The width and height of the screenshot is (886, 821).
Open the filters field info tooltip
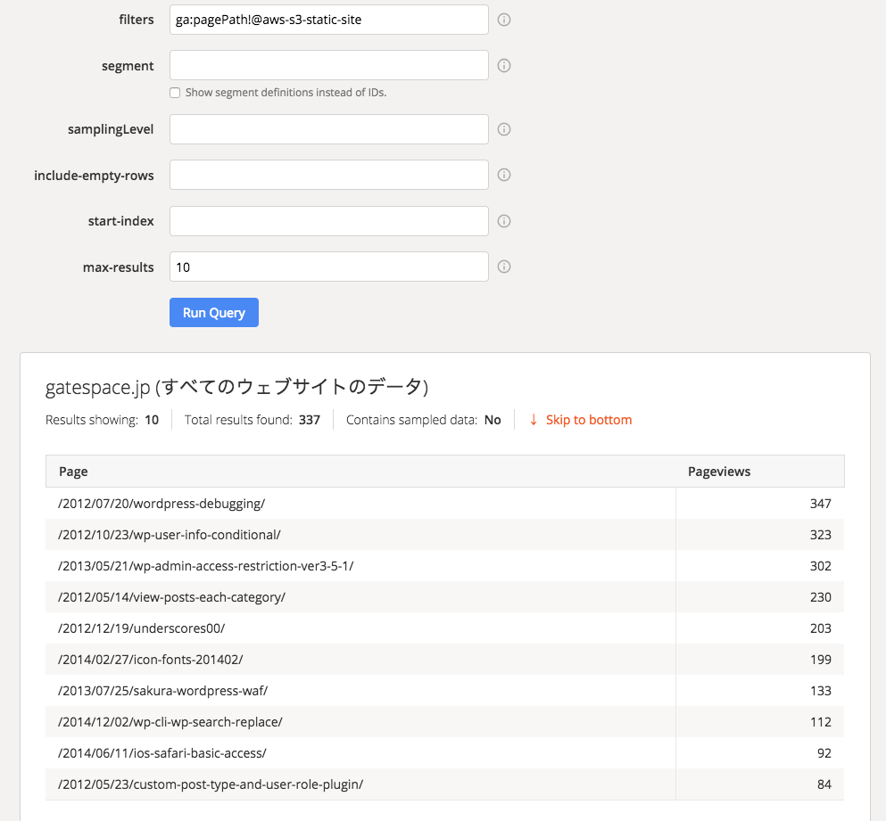coord(504,19)
